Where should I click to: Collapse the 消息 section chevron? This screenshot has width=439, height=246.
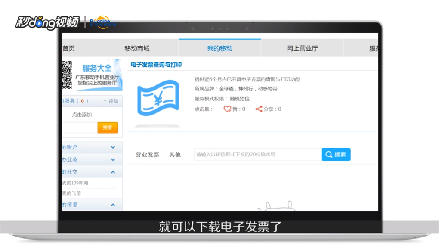click(113, 205)
